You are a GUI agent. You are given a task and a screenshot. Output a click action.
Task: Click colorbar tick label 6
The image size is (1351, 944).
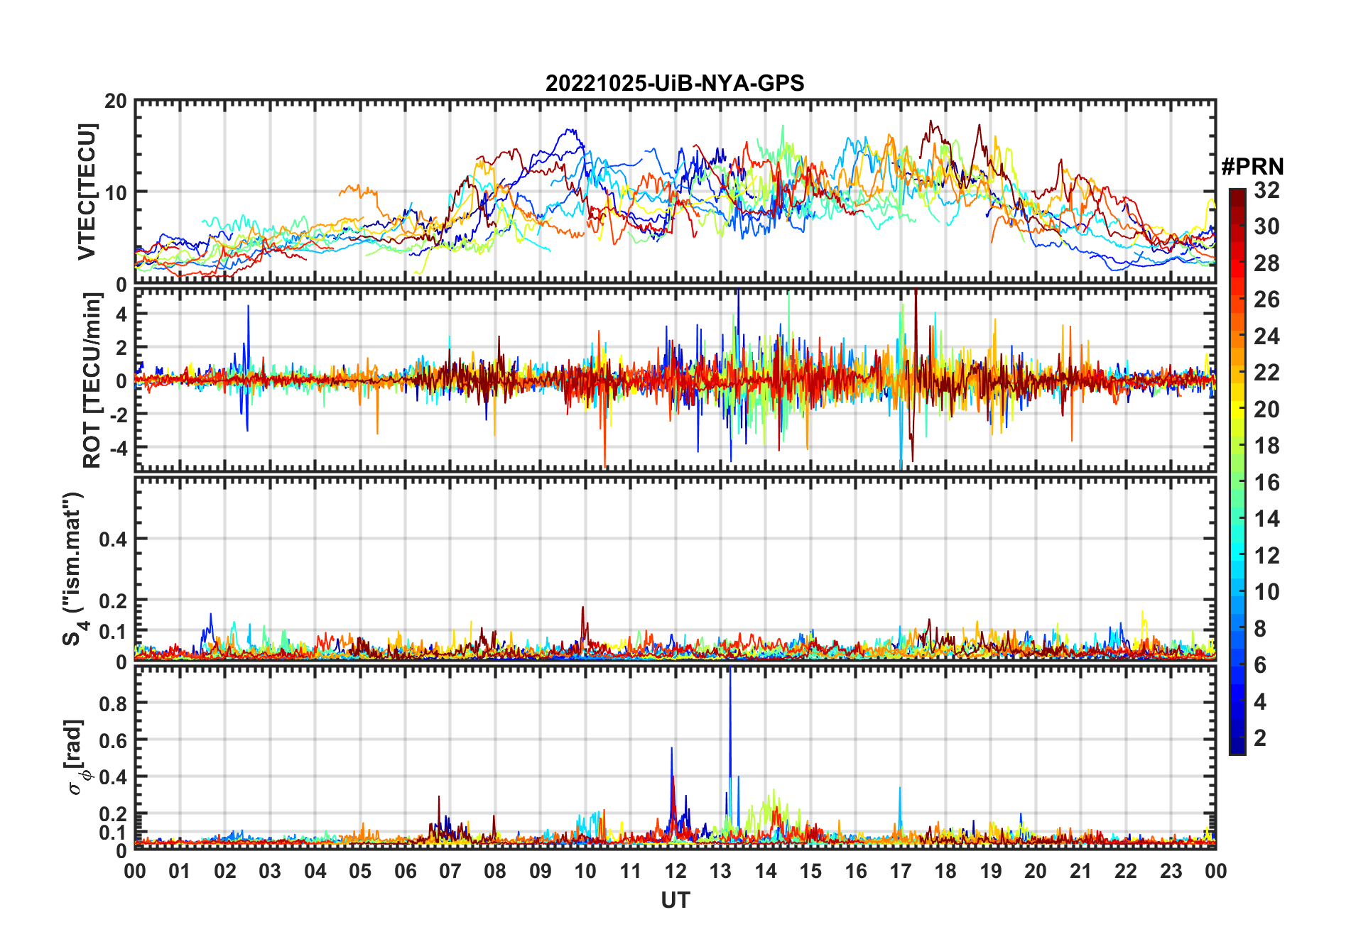(x=1260, y=665)
